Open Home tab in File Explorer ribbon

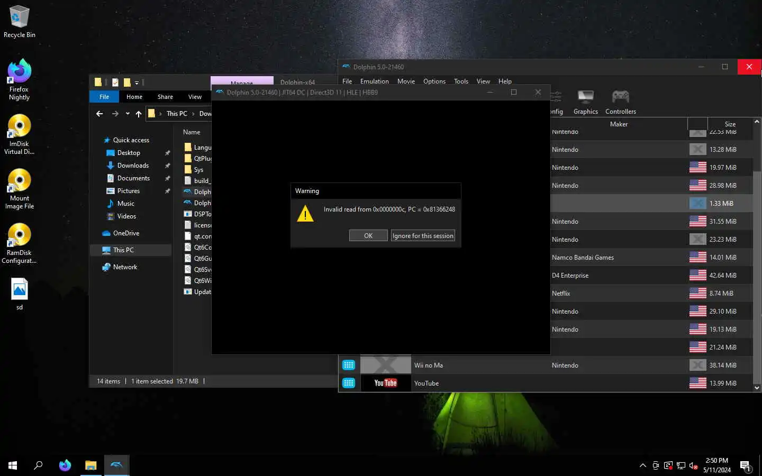click(134, 97)
